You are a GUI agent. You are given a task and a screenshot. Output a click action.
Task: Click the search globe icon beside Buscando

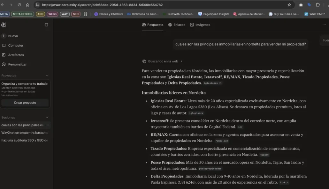pos(144,61)
